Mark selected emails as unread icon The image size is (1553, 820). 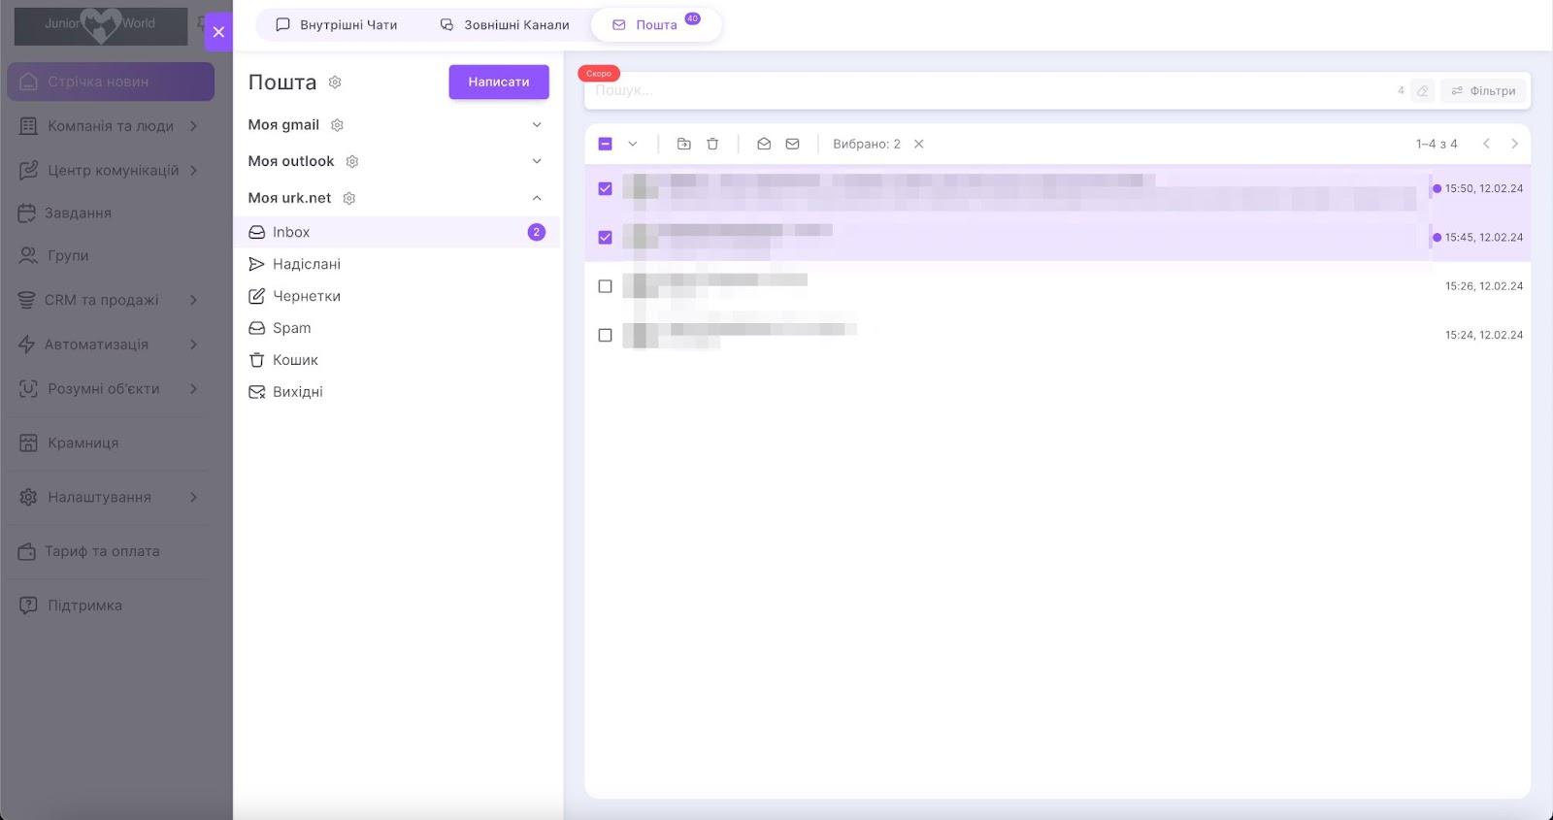click(793, 144)
